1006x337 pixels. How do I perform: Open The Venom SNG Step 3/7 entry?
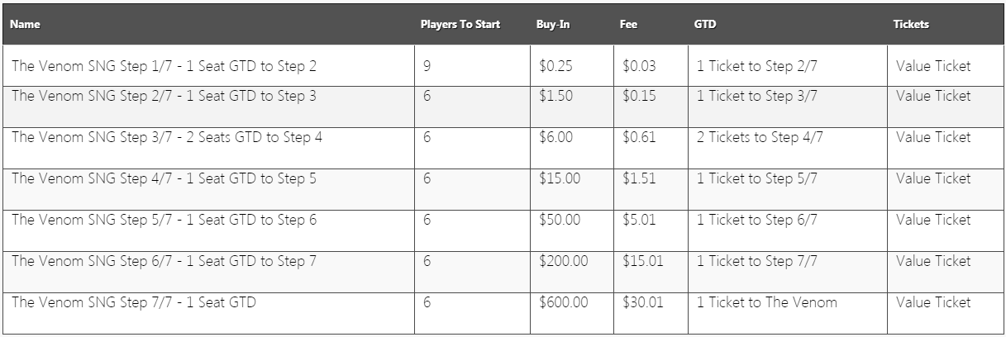[167, 137]
